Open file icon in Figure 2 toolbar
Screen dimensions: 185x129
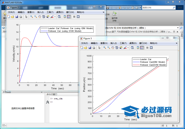pos(13,17)
